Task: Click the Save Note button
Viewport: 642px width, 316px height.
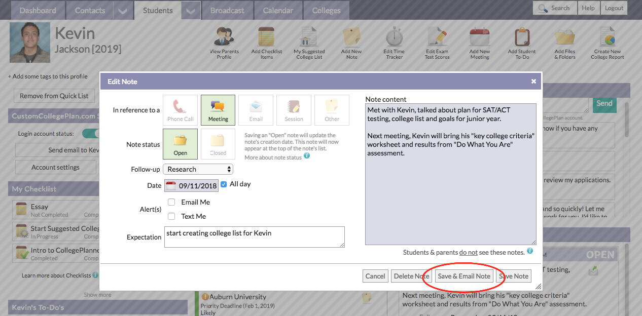Action: [x=514, y=276]
